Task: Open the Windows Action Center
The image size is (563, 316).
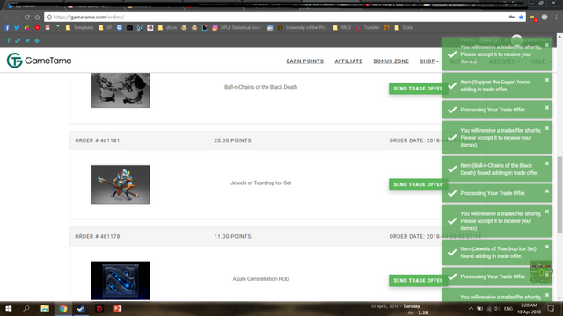Action: click(x=551, y=308)
